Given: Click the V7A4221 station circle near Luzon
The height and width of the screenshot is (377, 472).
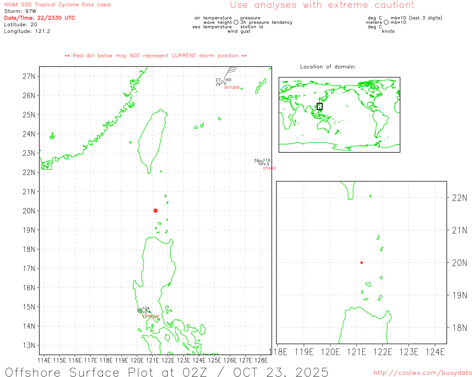Looking at the screenshot, I should point(140,311).
